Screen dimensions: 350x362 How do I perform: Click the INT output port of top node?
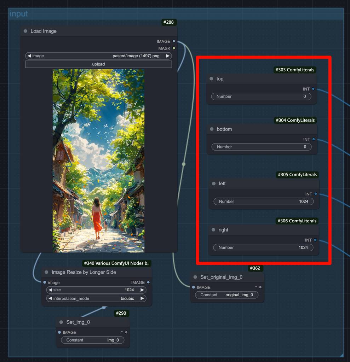(x=313, y=89)
